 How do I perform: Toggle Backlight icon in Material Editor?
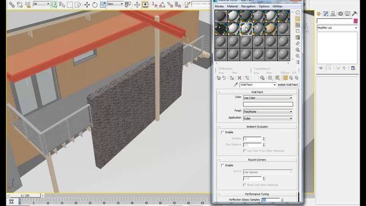298,19
